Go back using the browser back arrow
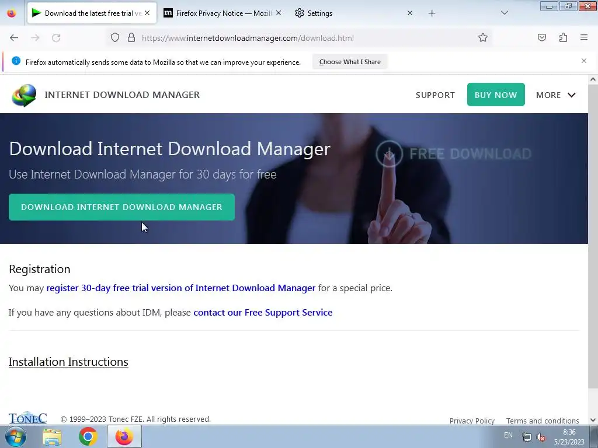 coord(14,38)
